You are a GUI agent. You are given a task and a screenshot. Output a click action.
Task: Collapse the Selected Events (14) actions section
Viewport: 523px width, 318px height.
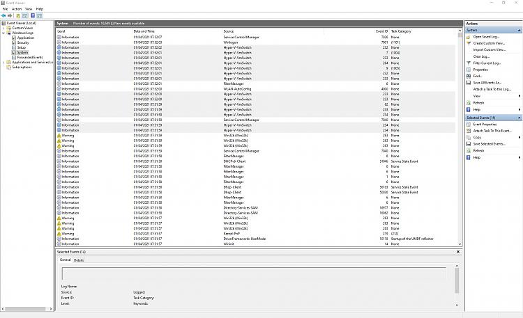519,118
